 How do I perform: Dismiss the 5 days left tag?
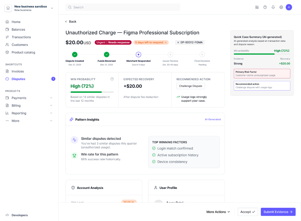165,42
